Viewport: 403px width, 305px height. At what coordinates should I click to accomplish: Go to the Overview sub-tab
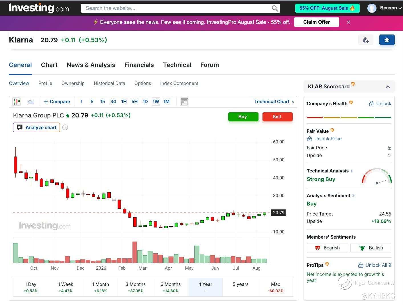tap(19, 83)
